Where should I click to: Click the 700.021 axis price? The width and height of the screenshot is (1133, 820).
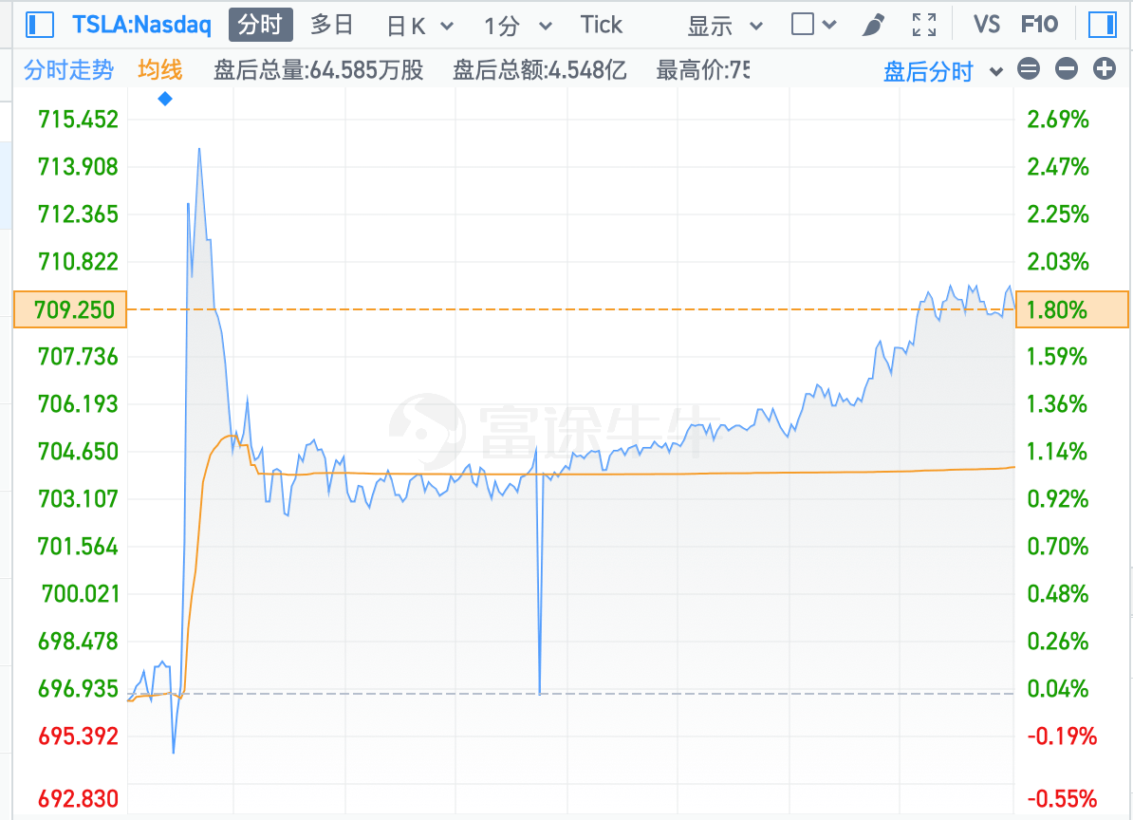coord(81,594)
